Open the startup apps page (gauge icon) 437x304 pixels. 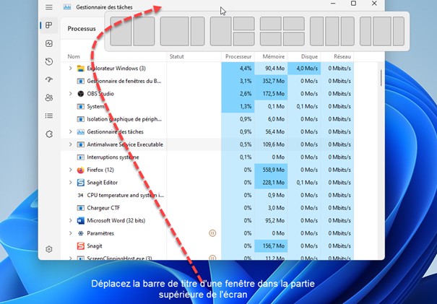click(x=49, y=79)
